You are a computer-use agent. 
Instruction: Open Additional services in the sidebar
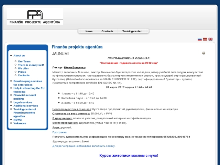click(26, 106)
